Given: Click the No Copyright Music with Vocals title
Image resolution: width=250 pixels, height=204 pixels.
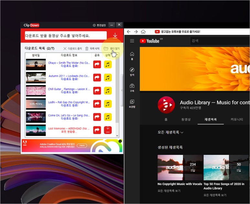Looking at the screenshot, I should click(x=180, y=184).
